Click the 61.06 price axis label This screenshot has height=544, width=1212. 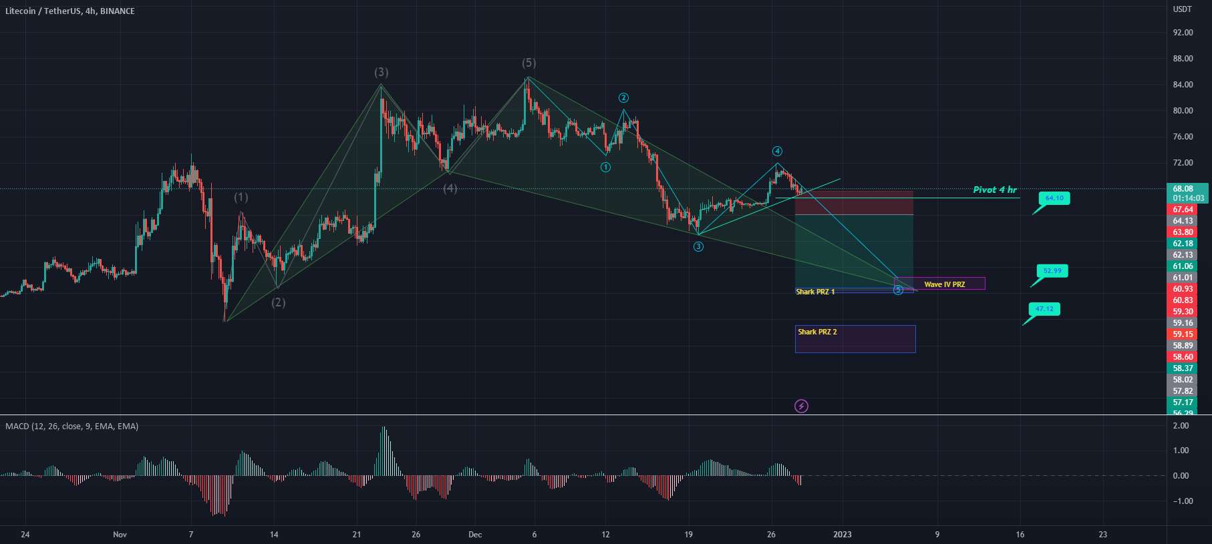1183,266
